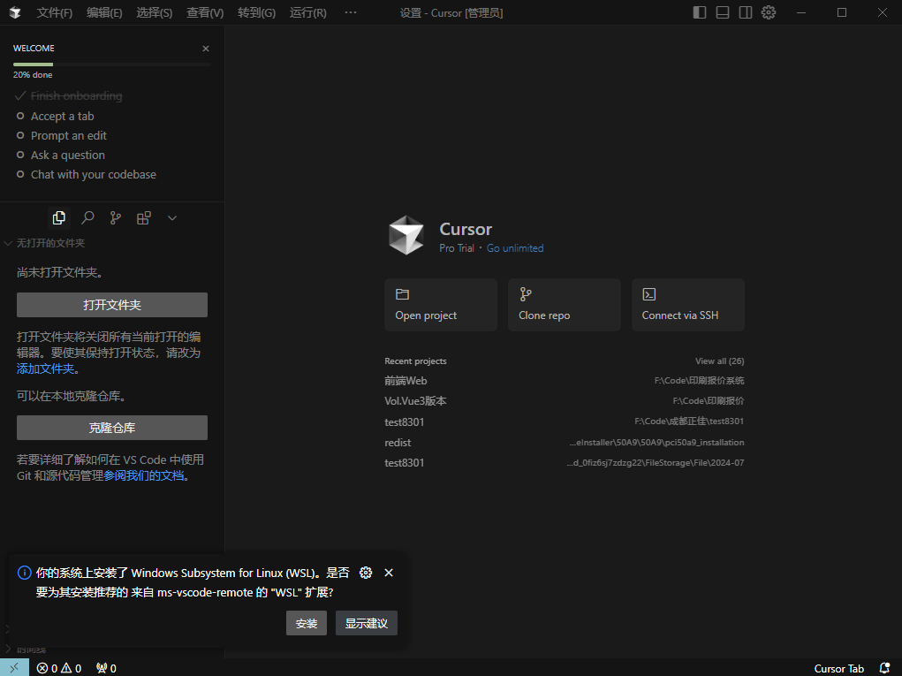Screen dimensions: 902x676
Task: Open recent project test8301 in 成都正佳
Action: click(x=565, y=422)
